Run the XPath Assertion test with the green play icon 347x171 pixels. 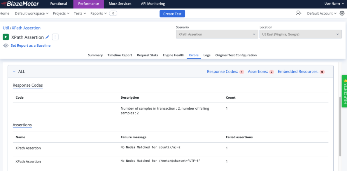tap(6, 37)
